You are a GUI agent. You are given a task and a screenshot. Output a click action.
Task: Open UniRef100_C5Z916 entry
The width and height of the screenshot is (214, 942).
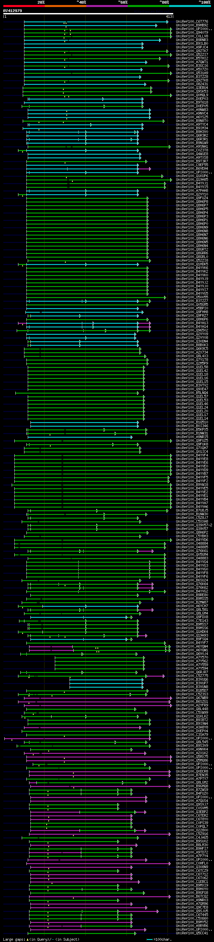(192, 834)
